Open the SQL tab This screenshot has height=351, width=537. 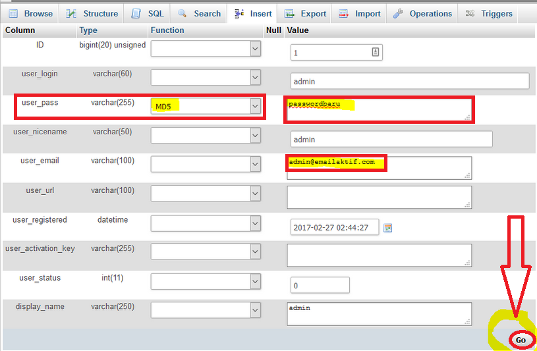click(x=147, y=14)
